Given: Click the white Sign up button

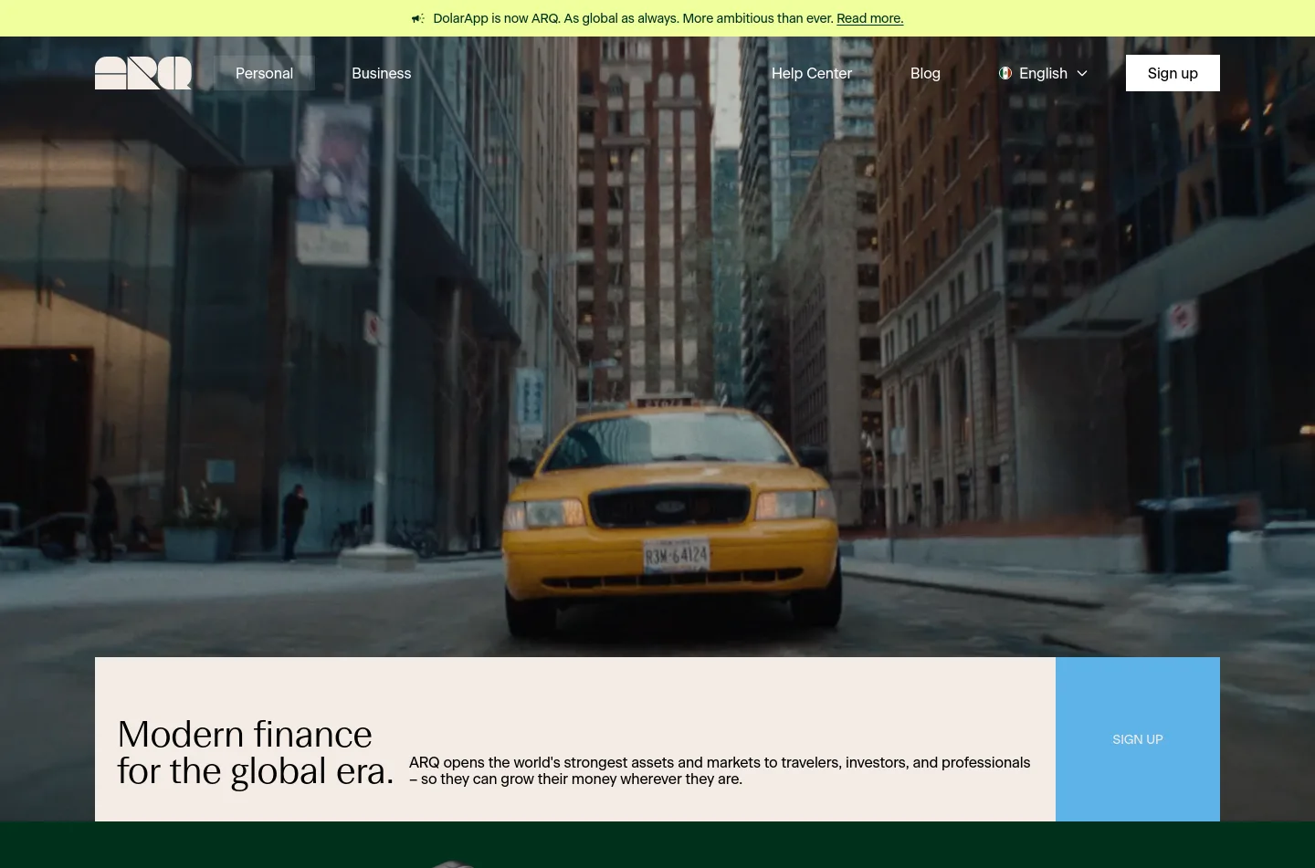Looking at the screenshot, I should tap(1173, 73).
